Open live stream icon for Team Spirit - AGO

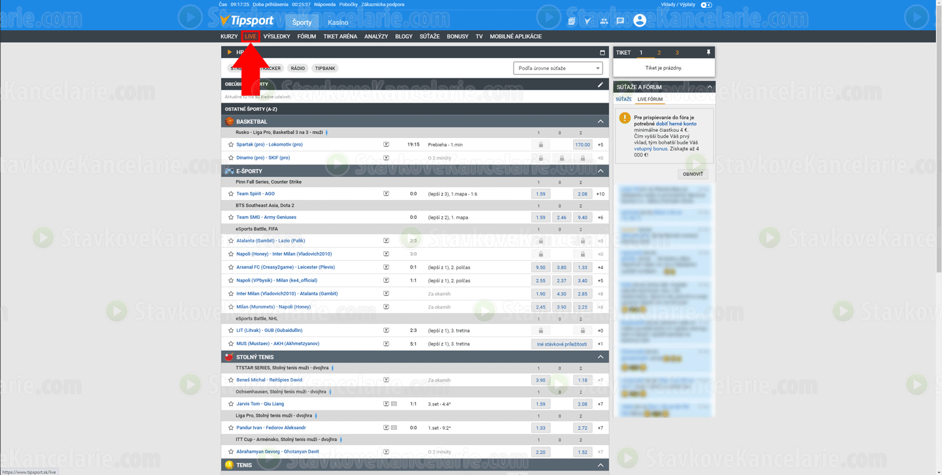386,193
